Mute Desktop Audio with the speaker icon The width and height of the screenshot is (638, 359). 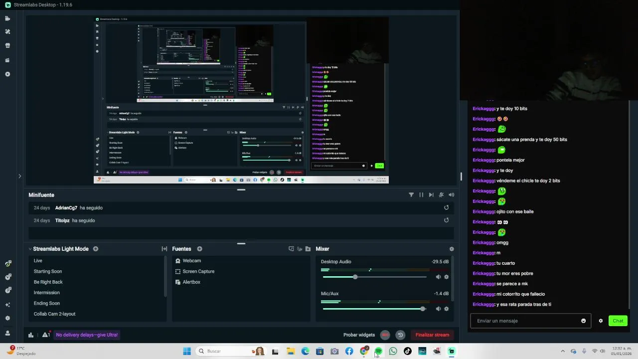[x=438, y=277]
